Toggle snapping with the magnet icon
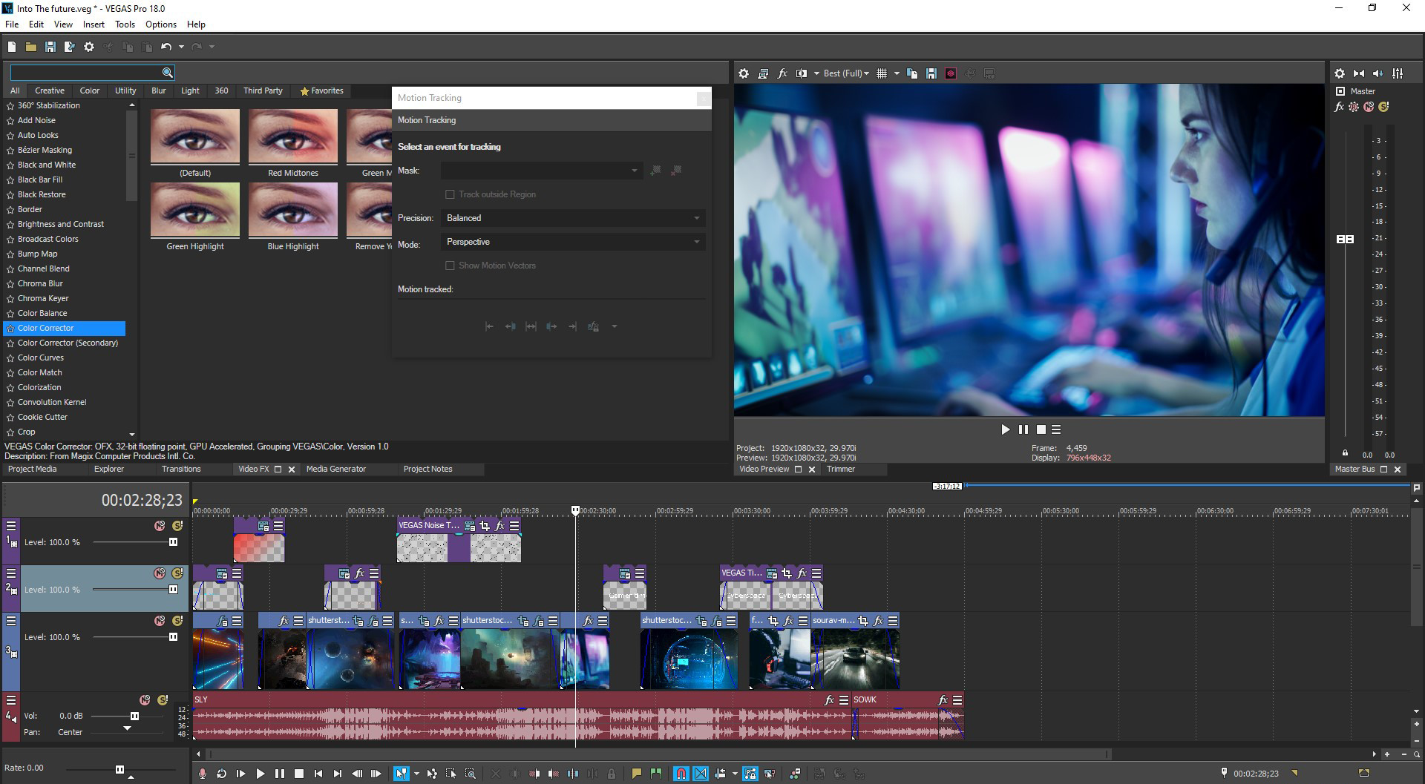The height and width of the screenshot is (784, 1425). tap(681, 773)
